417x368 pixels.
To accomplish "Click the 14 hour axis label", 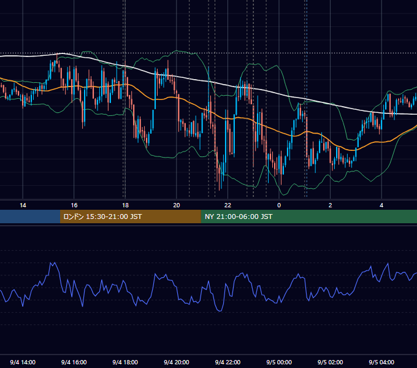I will (23, 205).
